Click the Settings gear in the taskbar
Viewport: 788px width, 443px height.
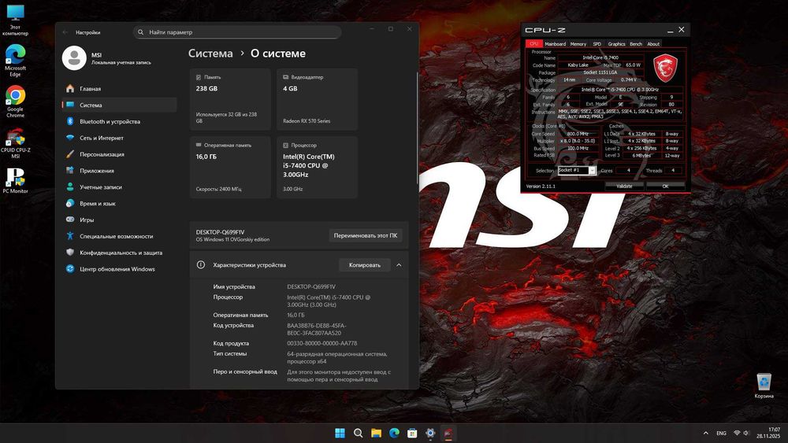pos(430,433)
